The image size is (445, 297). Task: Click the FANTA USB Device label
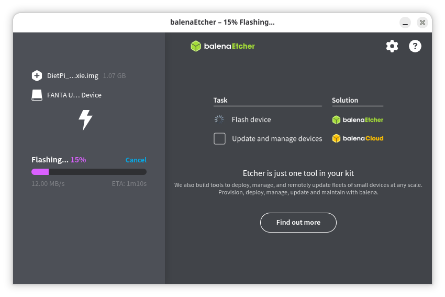[74, 95]
